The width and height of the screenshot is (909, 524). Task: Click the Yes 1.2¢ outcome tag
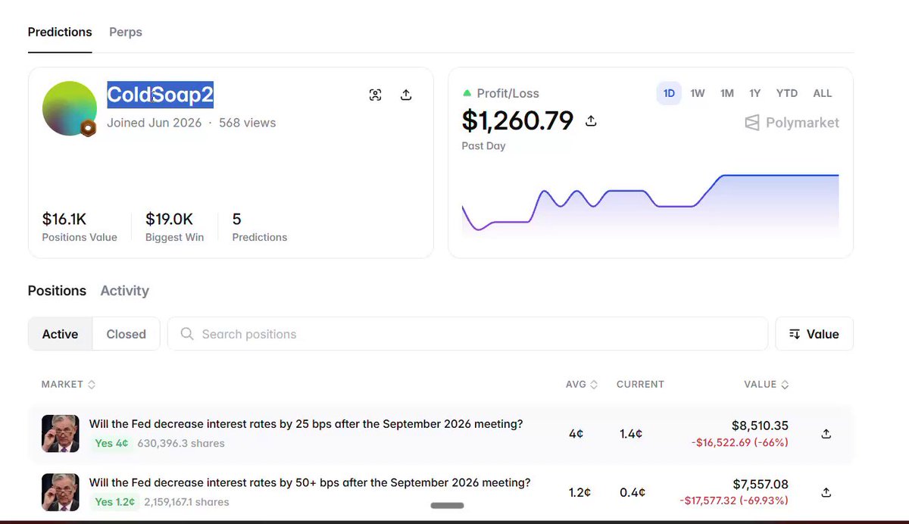pyautogui.click(x=115, y=501)
